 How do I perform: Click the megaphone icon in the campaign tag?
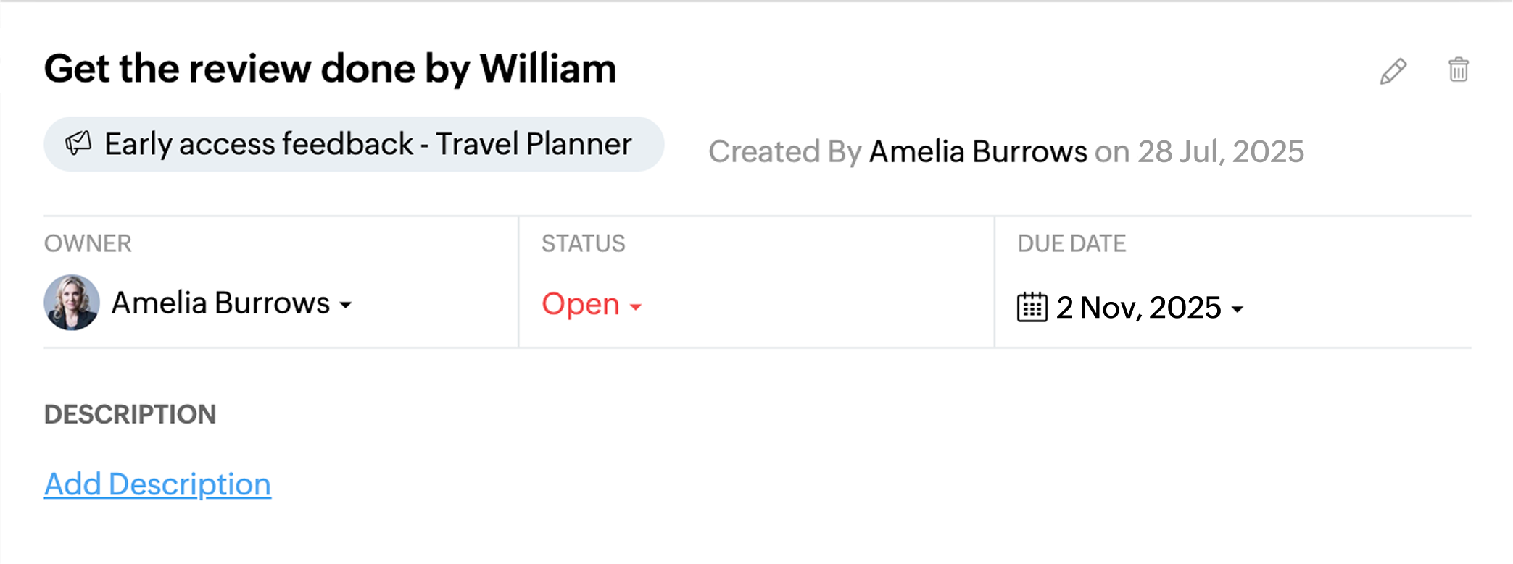[78, 143]
